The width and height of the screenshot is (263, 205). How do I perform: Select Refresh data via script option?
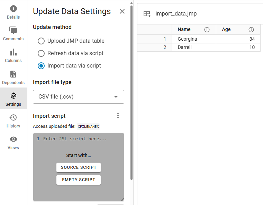click(41, 53)
